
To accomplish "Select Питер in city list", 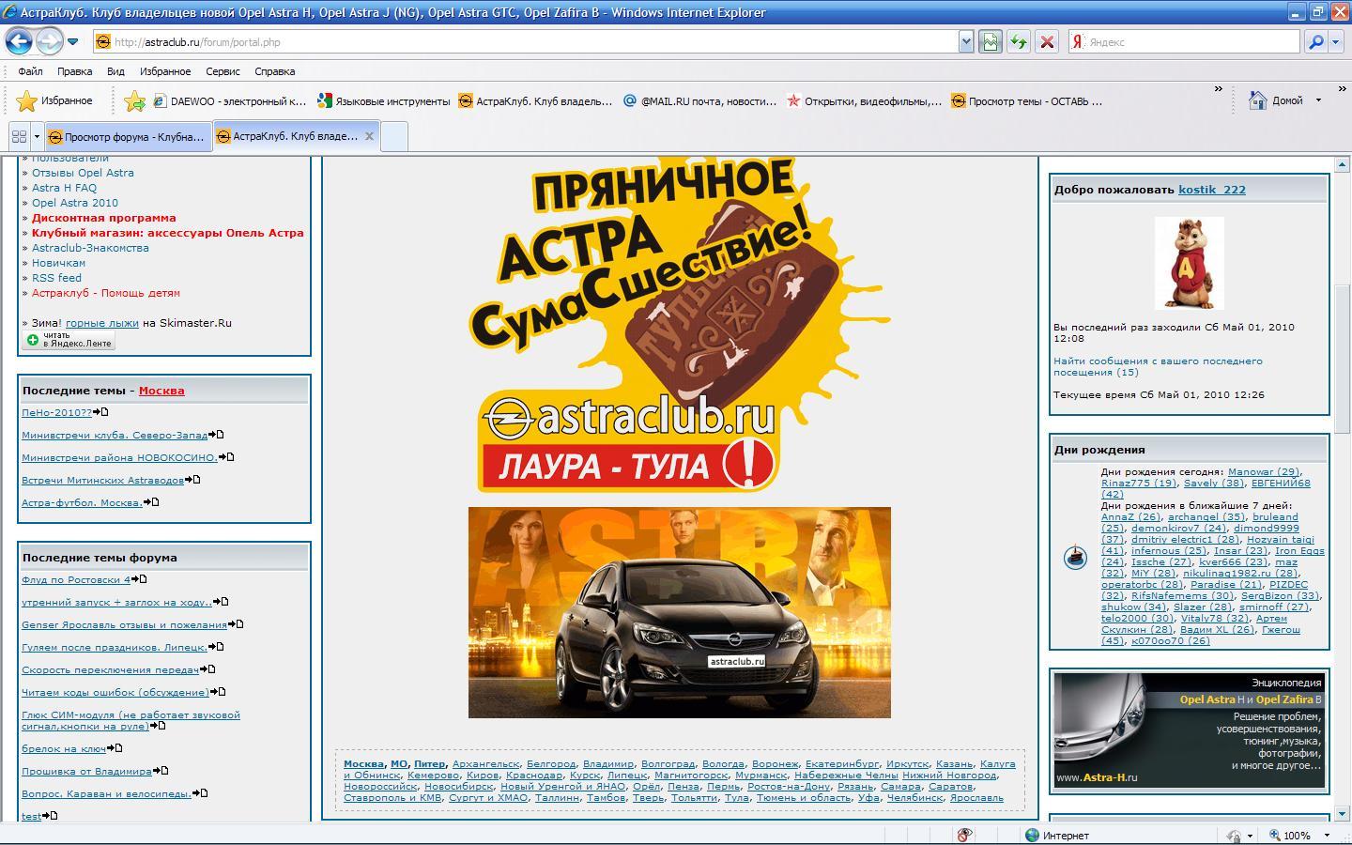I will [430, 764].
